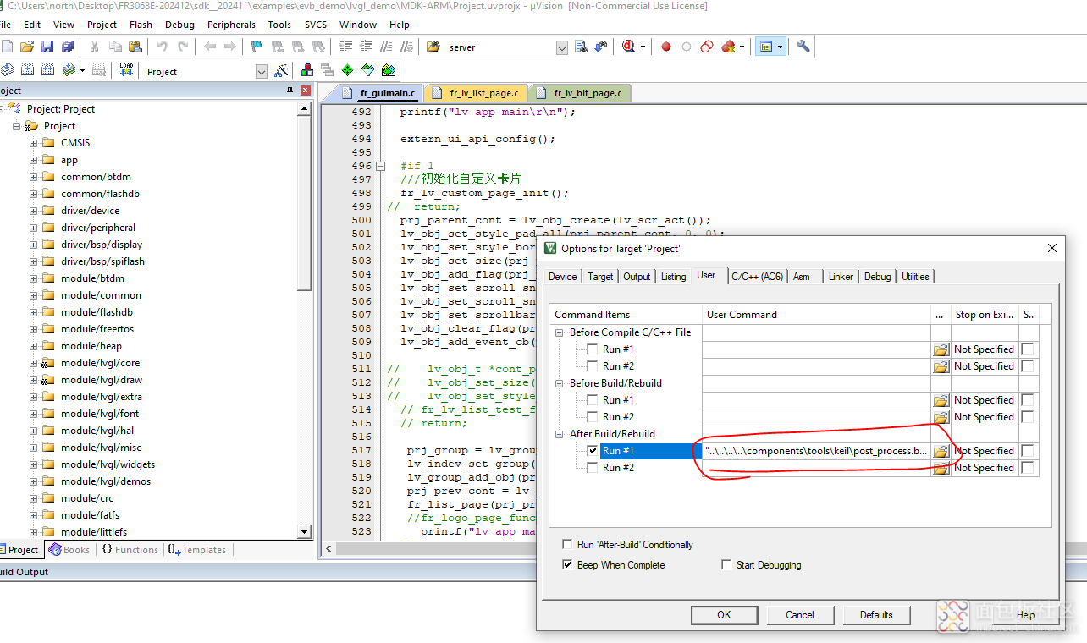Click the disable all breakpoints icon
1087x643 pixels.
[707, 47]
